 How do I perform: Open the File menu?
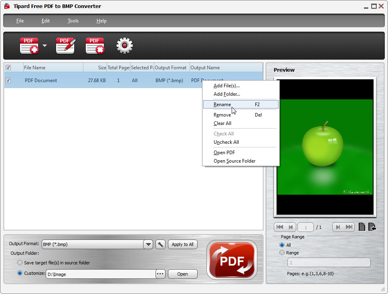20,21
